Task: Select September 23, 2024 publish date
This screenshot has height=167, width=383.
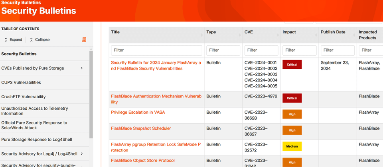Action: tap(335, 66)
